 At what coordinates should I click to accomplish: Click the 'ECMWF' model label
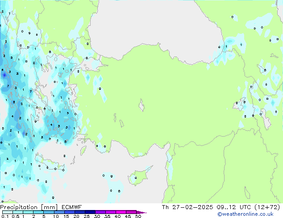click(x=72, y=207)
